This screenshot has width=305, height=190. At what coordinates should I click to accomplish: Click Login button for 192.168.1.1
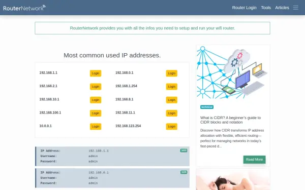point(96,73)
